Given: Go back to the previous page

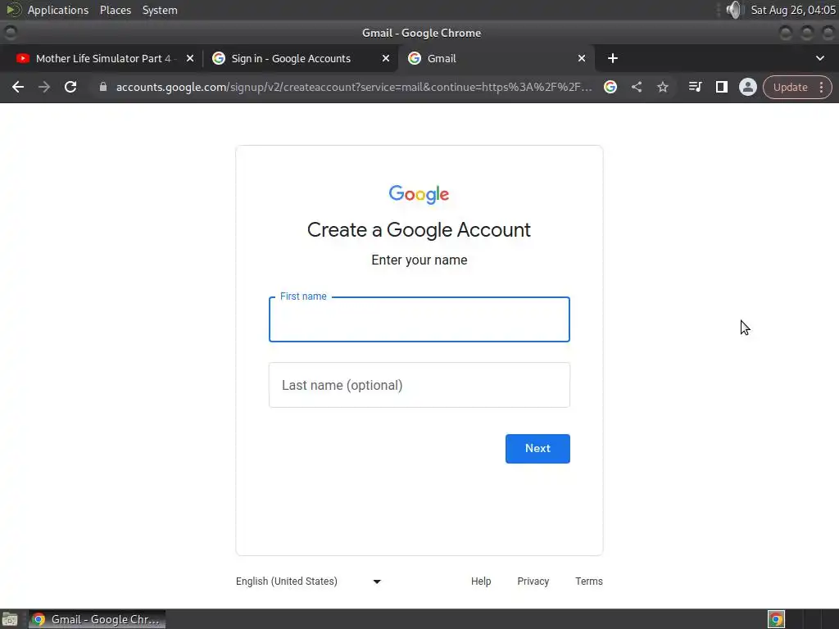Looking at the screenshot, I should coord(18,87).
